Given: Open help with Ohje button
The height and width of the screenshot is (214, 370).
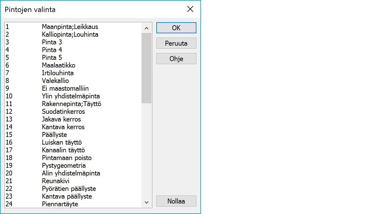Looking at the screenshot, I should pyautogui.click(x=176, y=59).
